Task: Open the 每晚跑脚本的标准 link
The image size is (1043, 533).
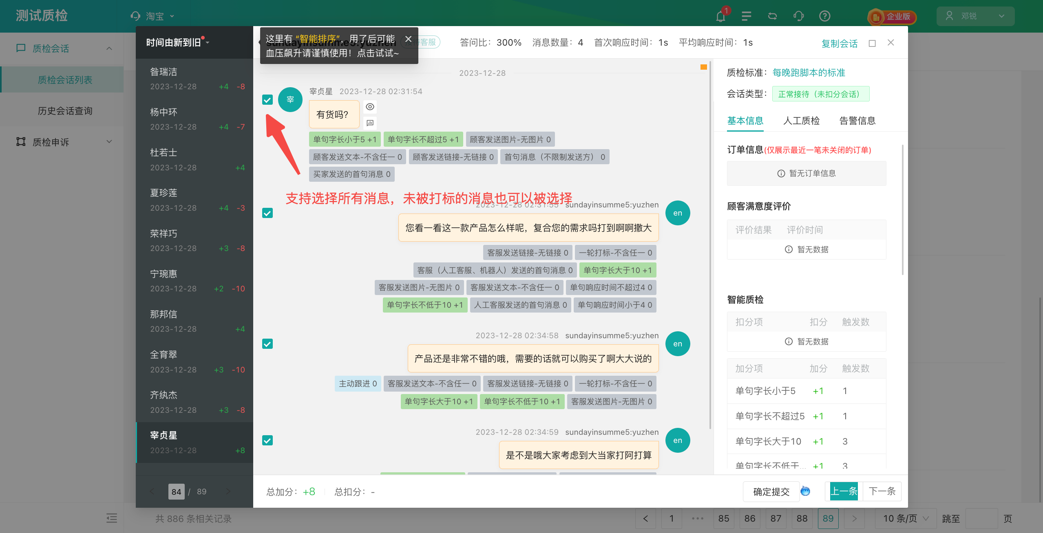Action: (x=809, y=73)
